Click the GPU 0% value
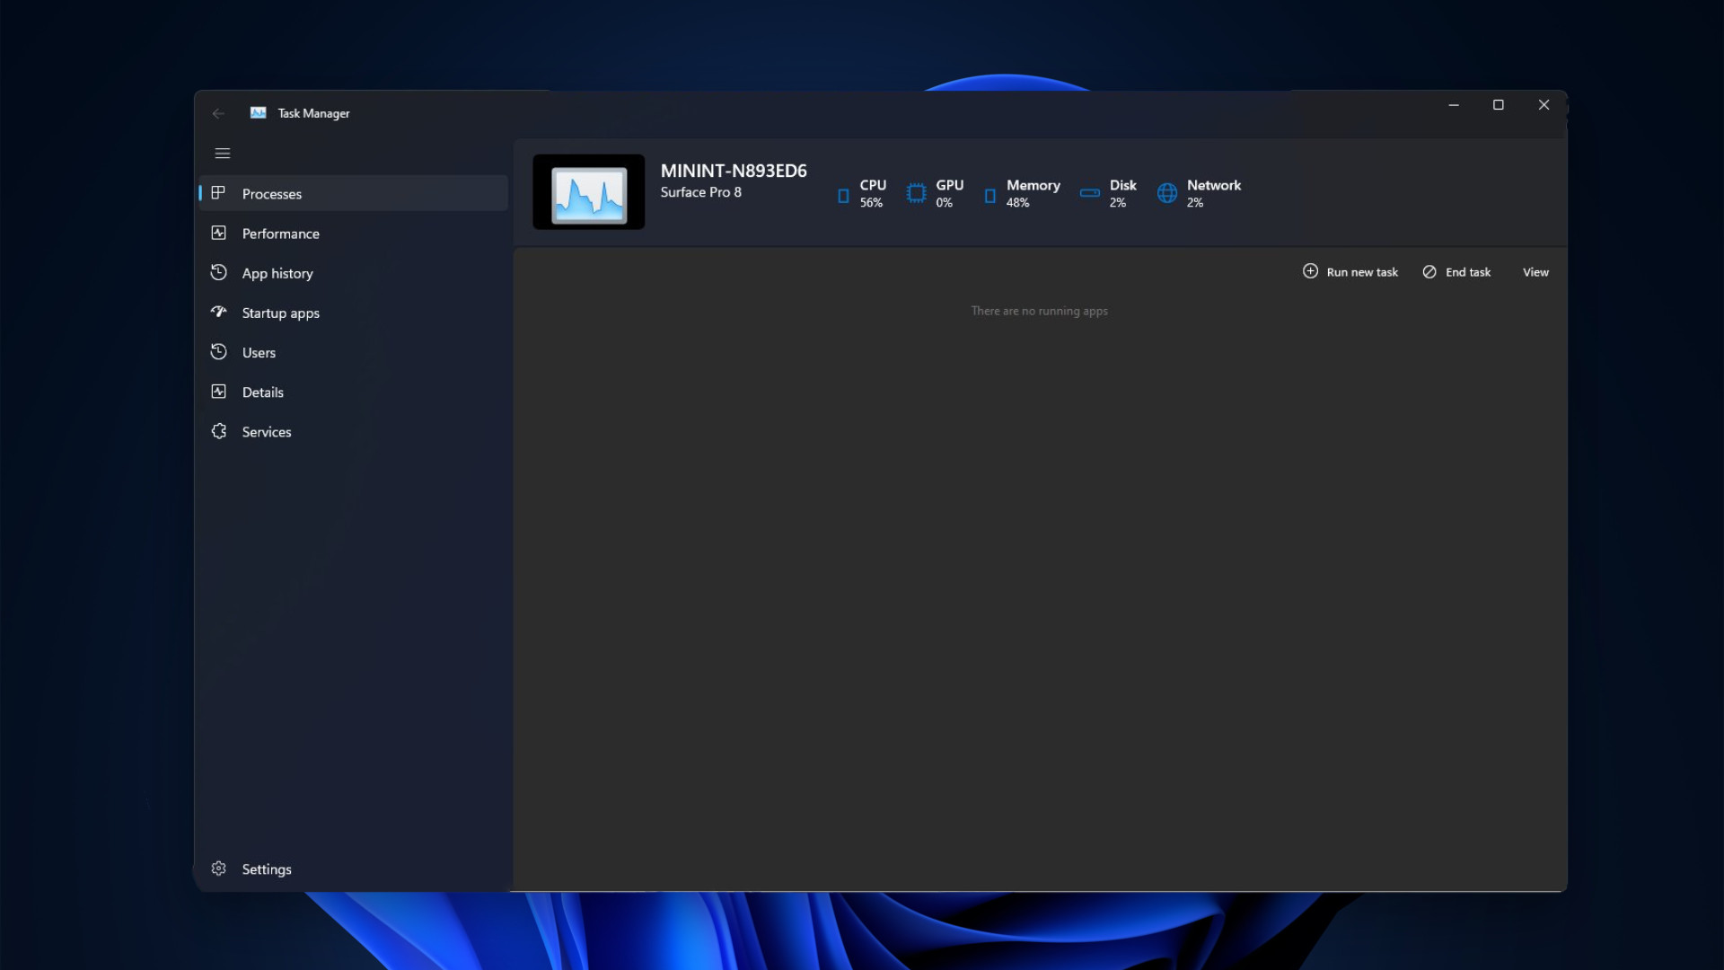1724x970 pixels. [x=944, y=203]
